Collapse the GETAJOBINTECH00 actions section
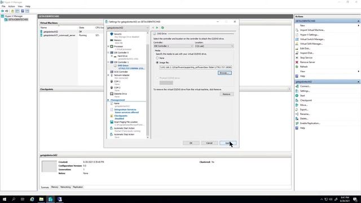 pyautogui.click(x=358, y=21)
